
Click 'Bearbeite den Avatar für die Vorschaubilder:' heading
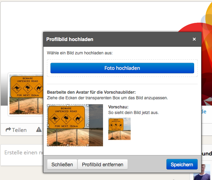click(91, 92)
